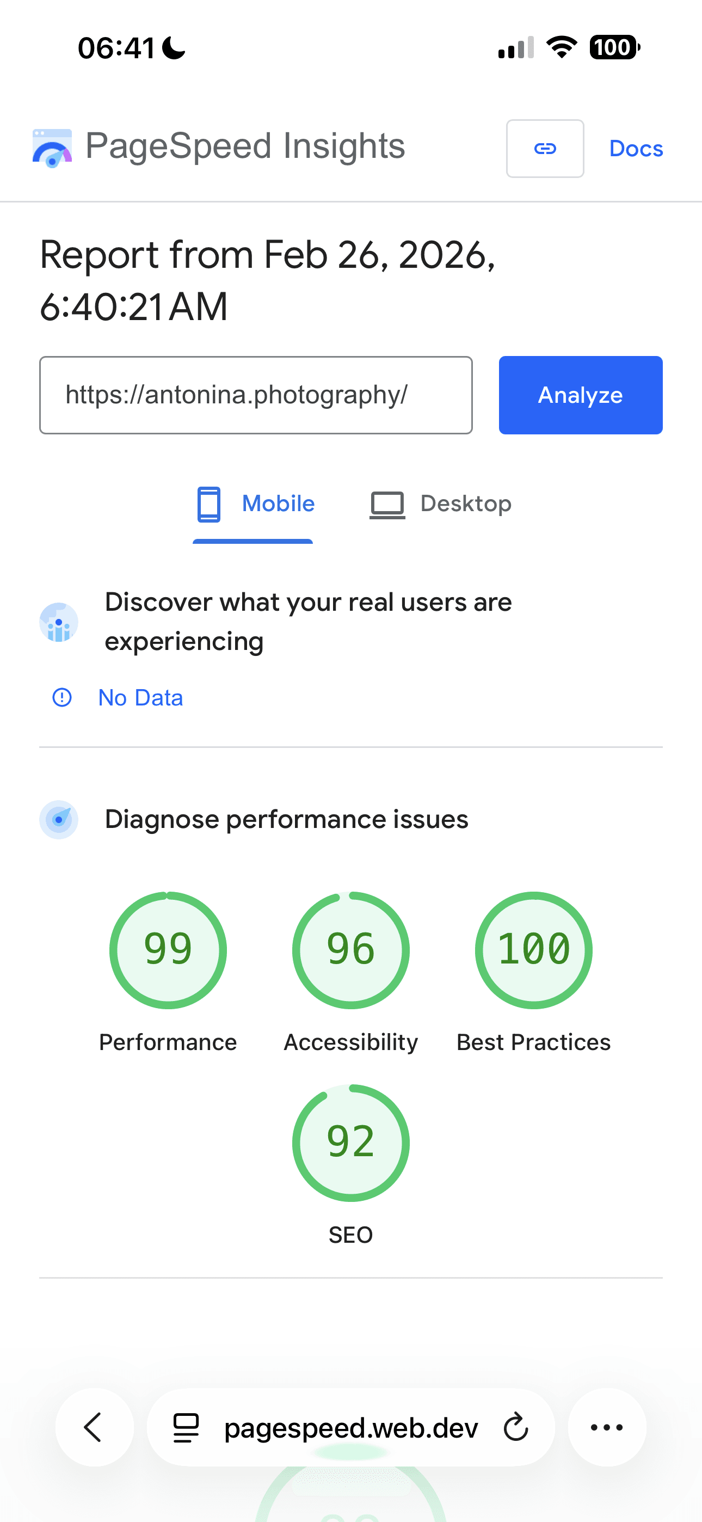The image size is (702, 1522).
Task: View the SEO score 92 gauge
Action: [x=351, y=1143]
